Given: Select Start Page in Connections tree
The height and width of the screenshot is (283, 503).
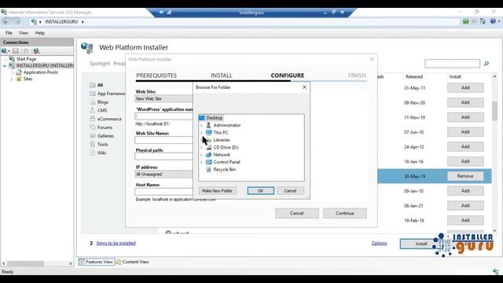Looking at the screenshot, I should click(26, 59).
